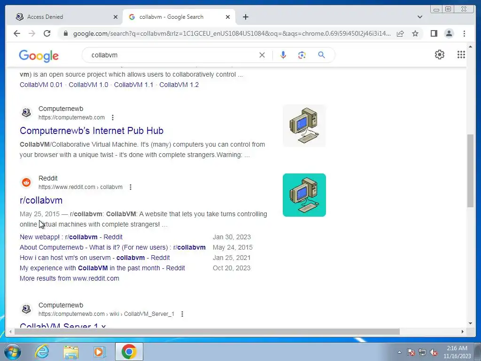Share this page via the share icon
Image resolution: width=481 pixels, height=361 pixels.
(400, 33)
